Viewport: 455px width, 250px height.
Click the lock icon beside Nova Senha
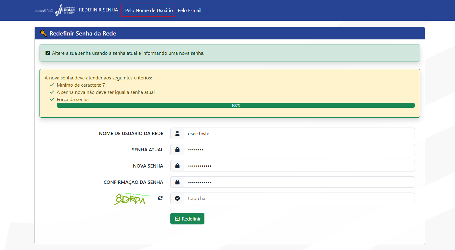[177, 166]
